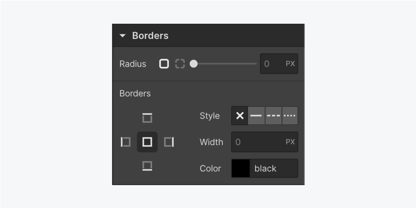Choose the top border side icon
Image resolution: width=416 pixels, height=208 pixels.
tap(147, 118)
